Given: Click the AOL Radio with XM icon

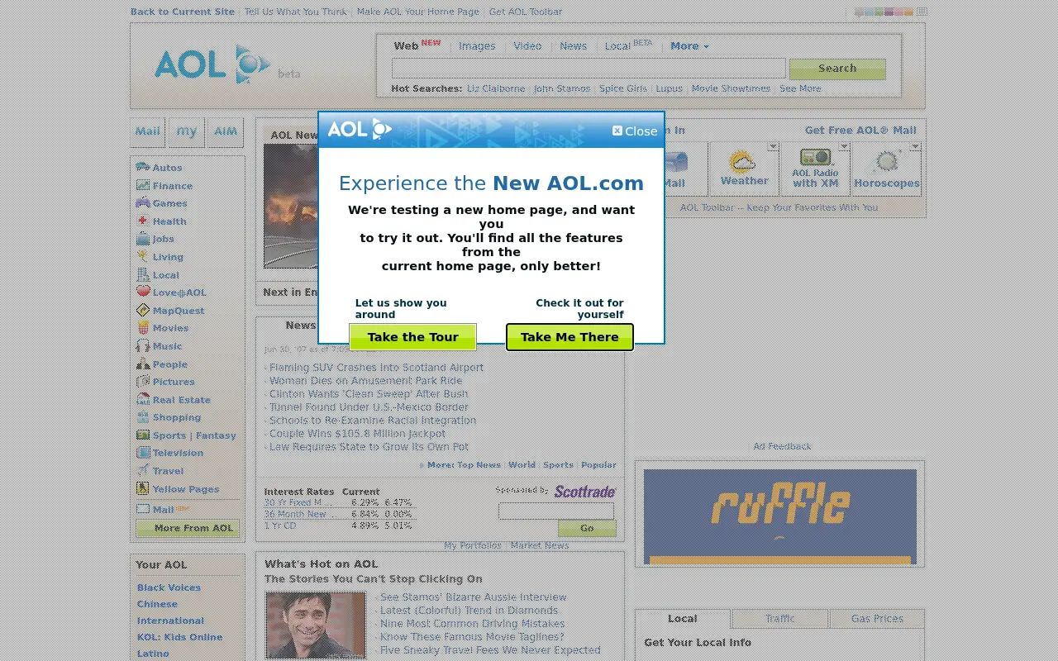Looking at the screenshot, I should point(816,157).
